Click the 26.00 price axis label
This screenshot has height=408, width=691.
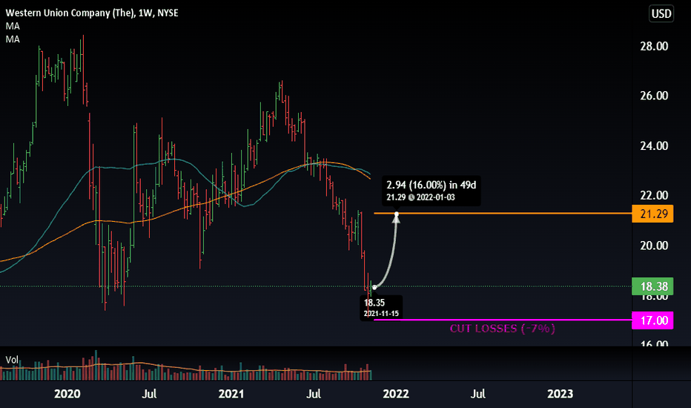click(x=654, y=96)
